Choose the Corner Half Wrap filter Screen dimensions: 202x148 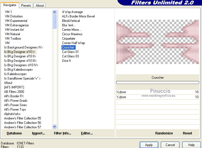point(73,43)
